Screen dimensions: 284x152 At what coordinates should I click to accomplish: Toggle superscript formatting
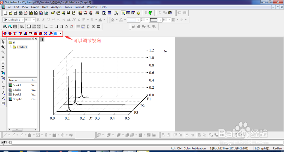coord(53,20)
